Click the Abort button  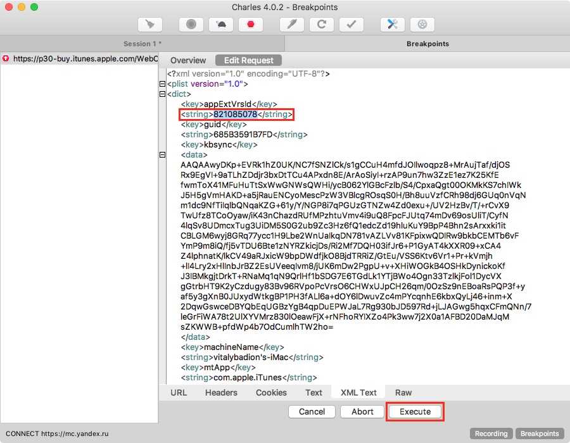tap(362, 412)
